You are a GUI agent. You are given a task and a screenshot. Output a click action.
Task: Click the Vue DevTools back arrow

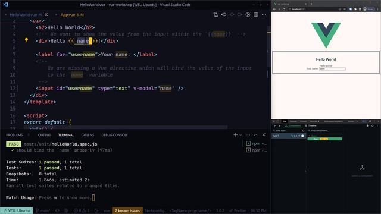coord(274,125)
